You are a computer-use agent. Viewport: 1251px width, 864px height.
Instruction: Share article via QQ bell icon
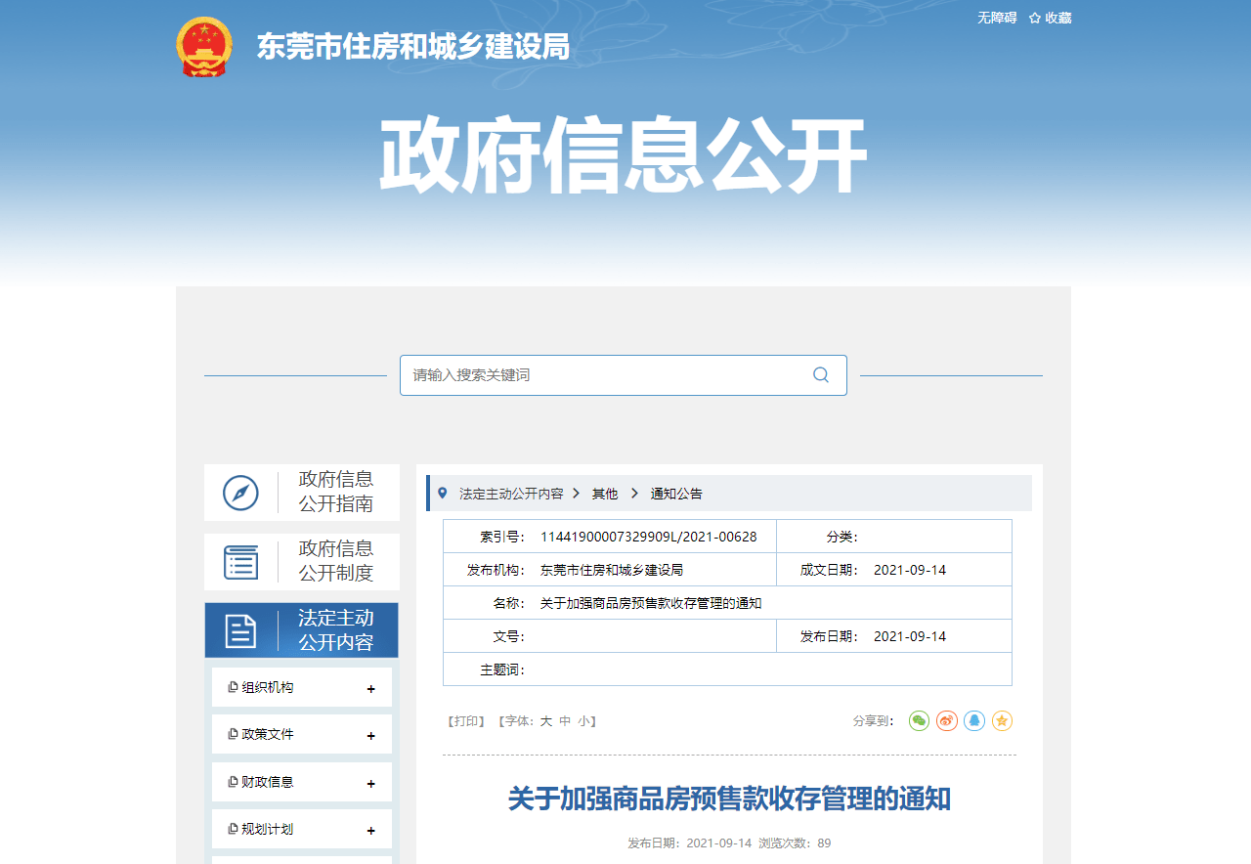973,721
